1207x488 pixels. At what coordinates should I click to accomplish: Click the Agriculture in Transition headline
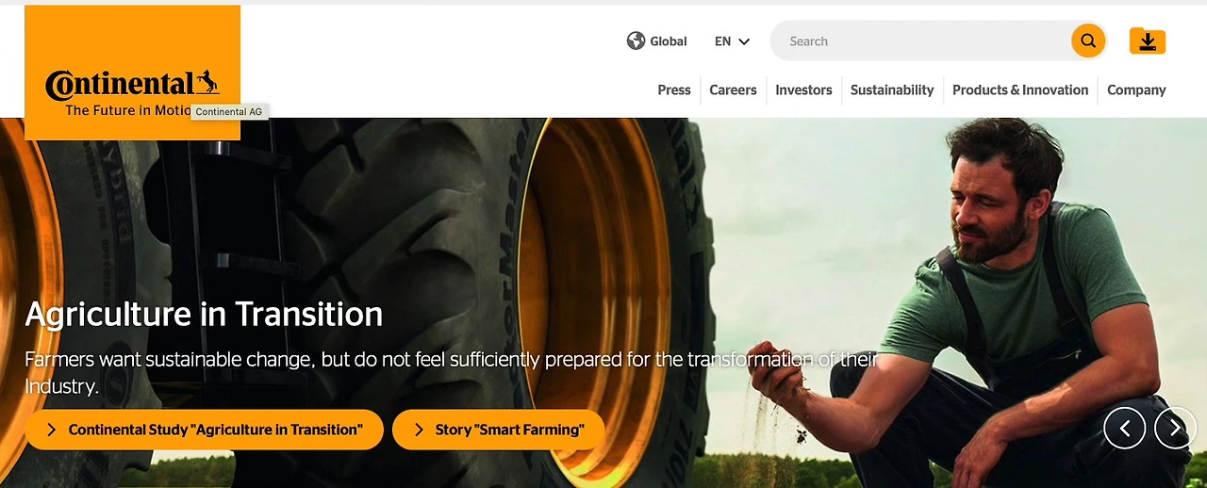tap(204, 314)
